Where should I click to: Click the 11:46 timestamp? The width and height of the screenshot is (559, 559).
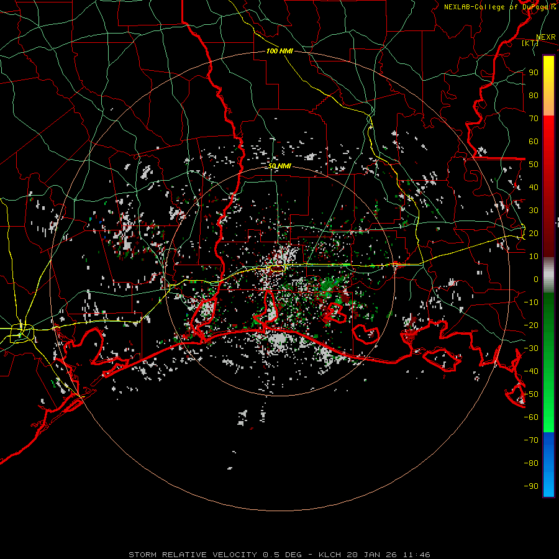(x=416, y=555)
